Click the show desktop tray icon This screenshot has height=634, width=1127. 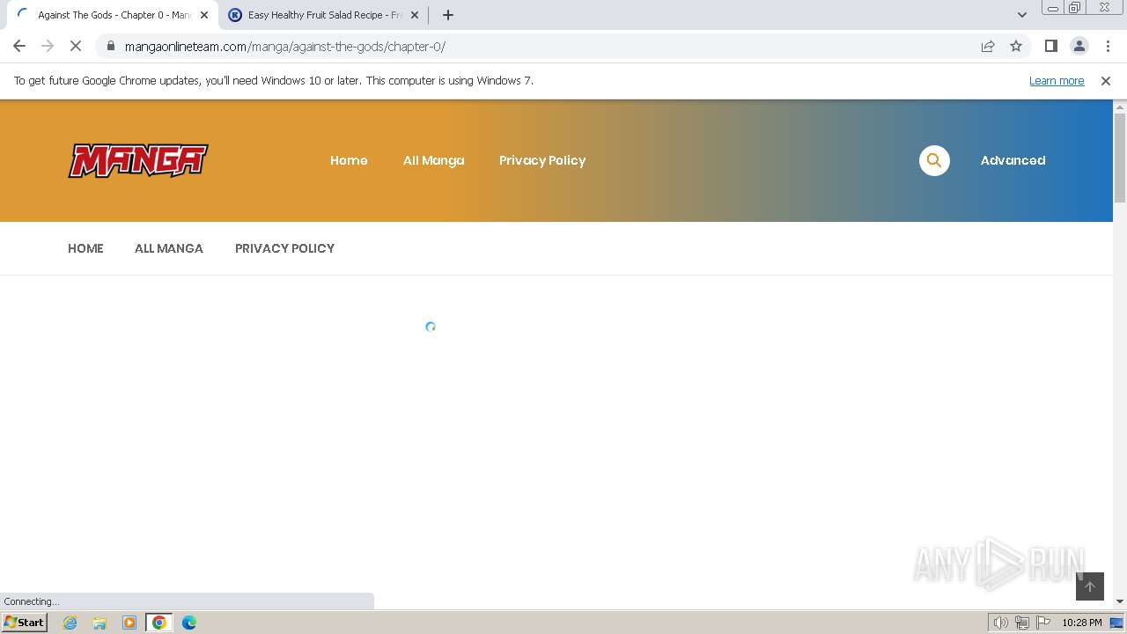point(1117,623)
